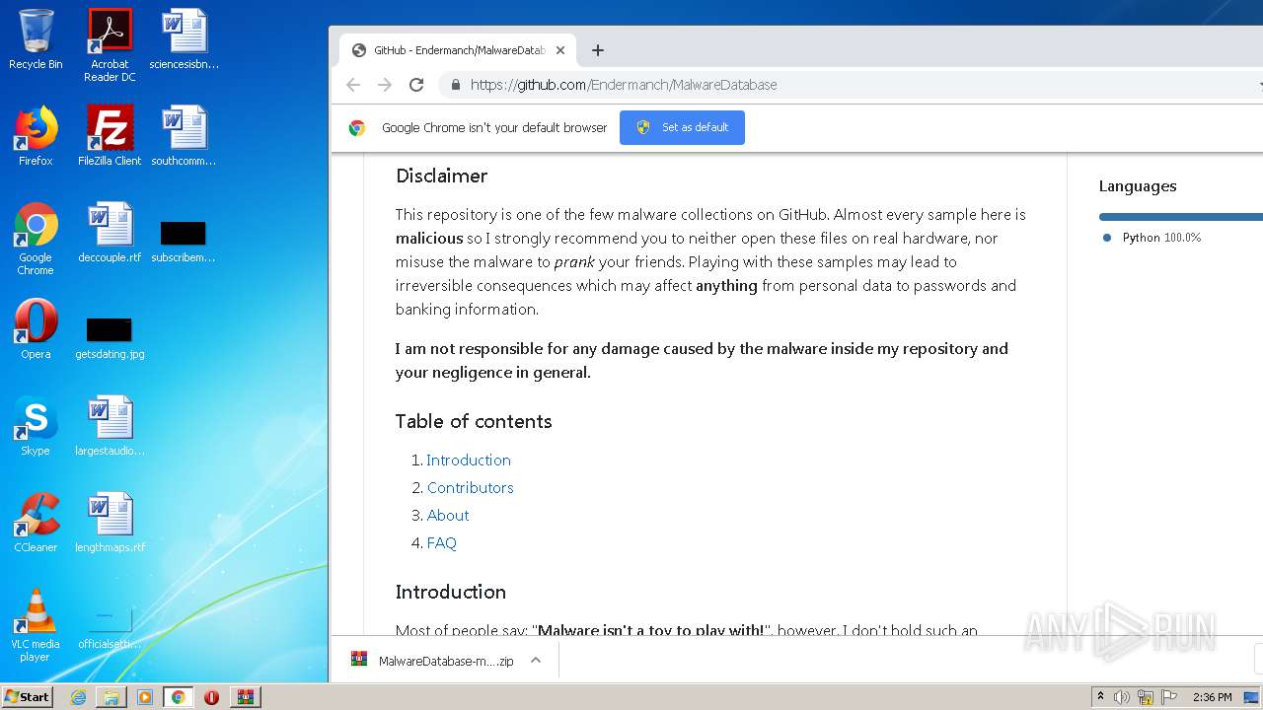Open the sciencesisbn document icon
The image size is (1263, 710).
[184, 39]
